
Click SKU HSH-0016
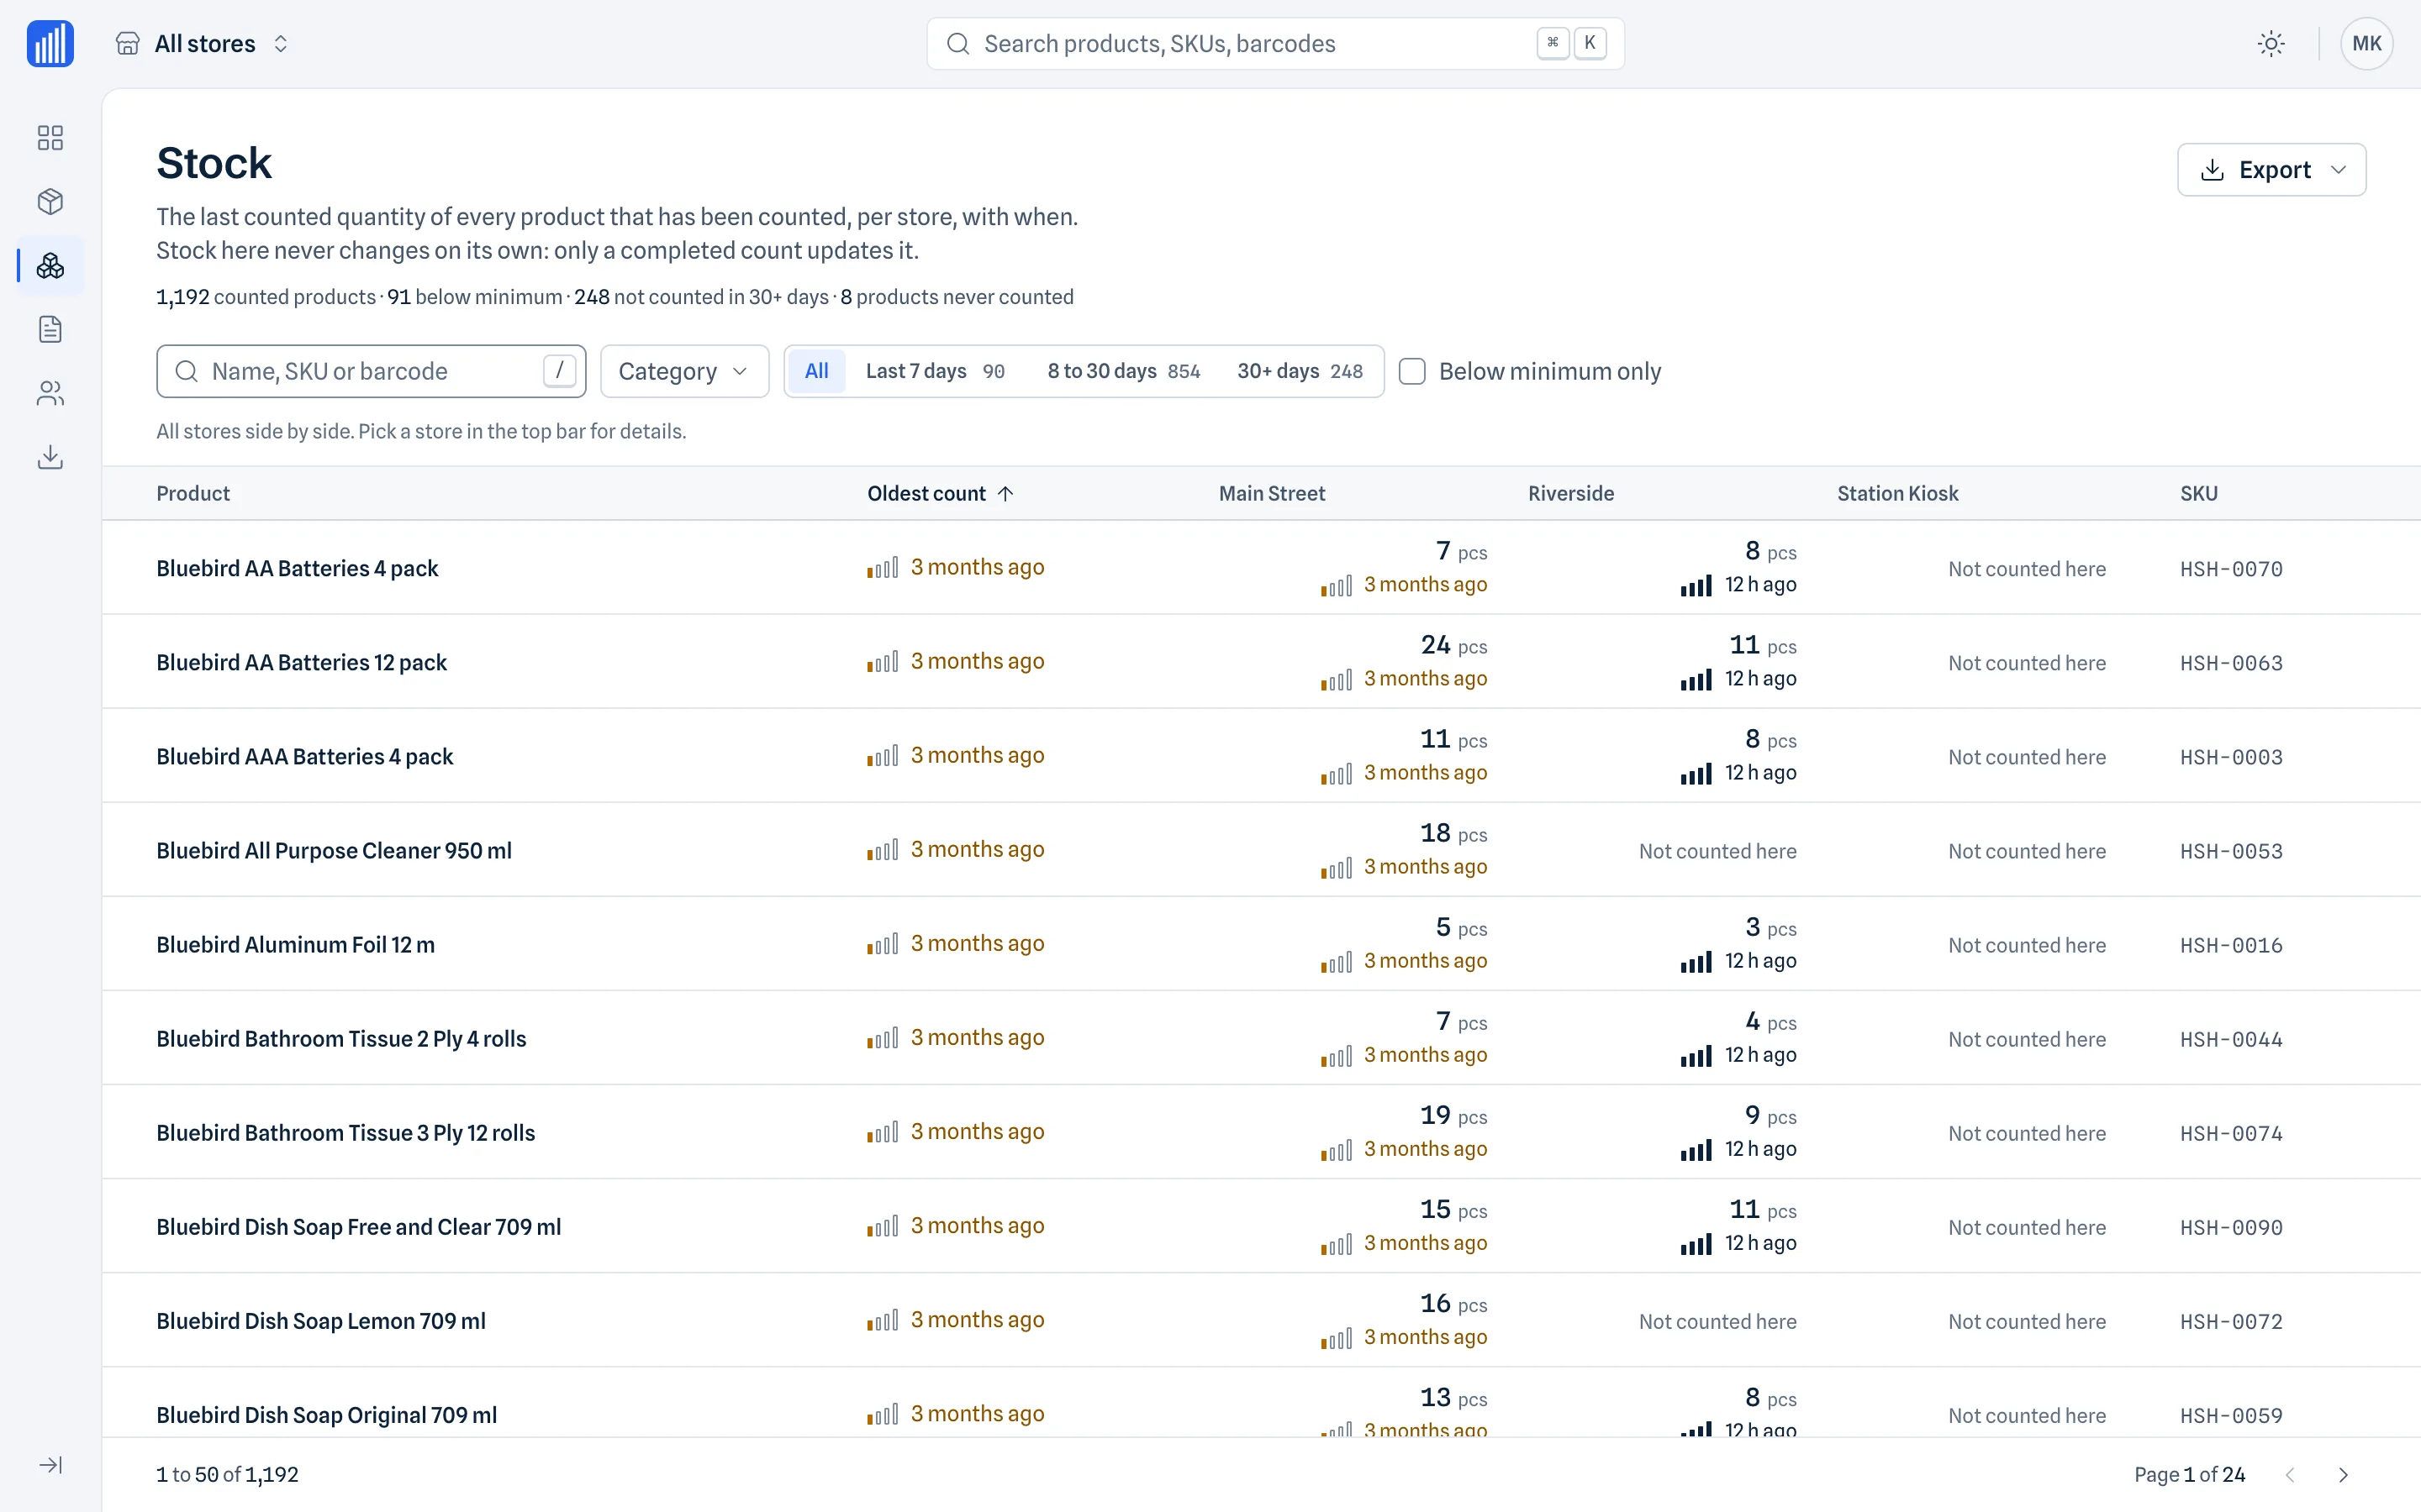tap(2231, 945)
